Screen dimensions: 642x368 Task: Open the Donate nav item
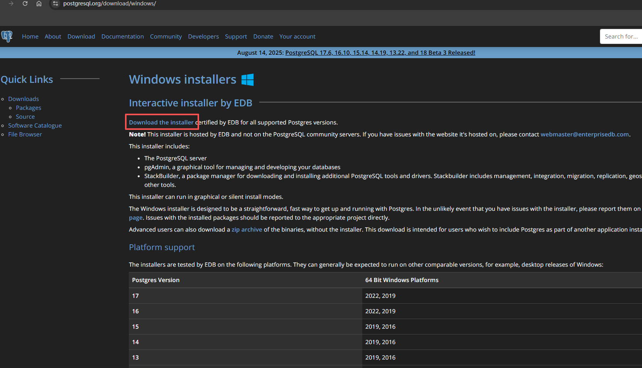point(263,37)
